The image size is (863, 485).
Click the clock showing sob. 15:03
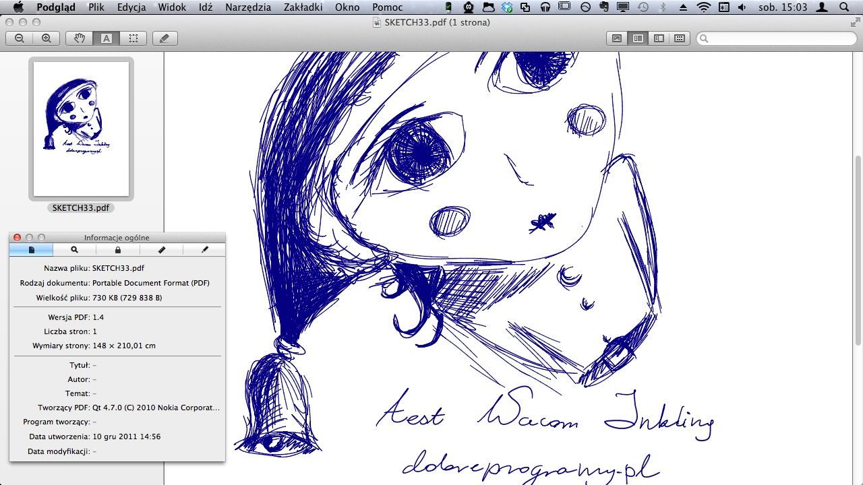(783, 7)
